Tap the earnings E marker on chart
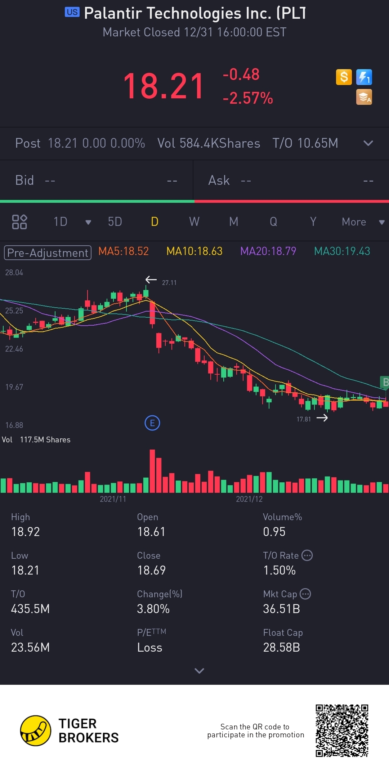389x777 pixels. [x=152, y=423]
